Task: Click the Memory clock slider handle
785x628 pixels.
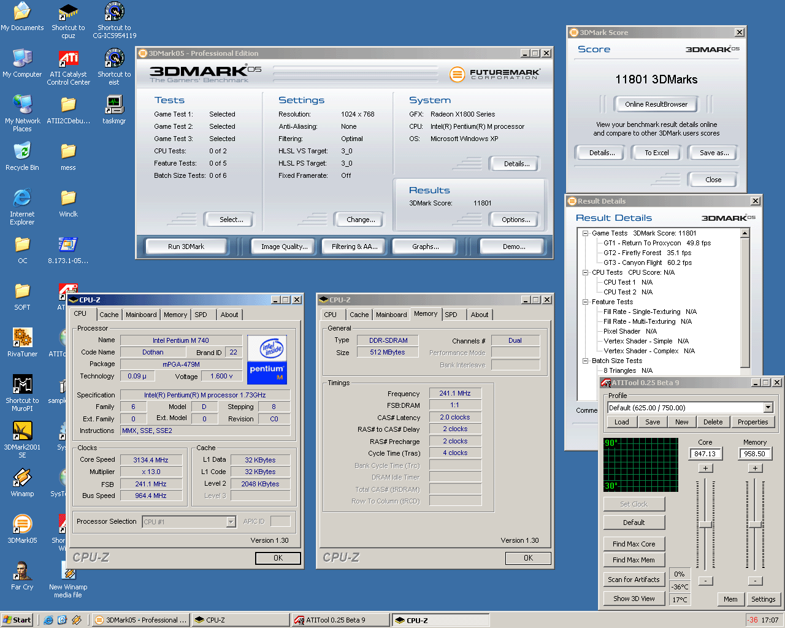Action: tap(756, 524)
